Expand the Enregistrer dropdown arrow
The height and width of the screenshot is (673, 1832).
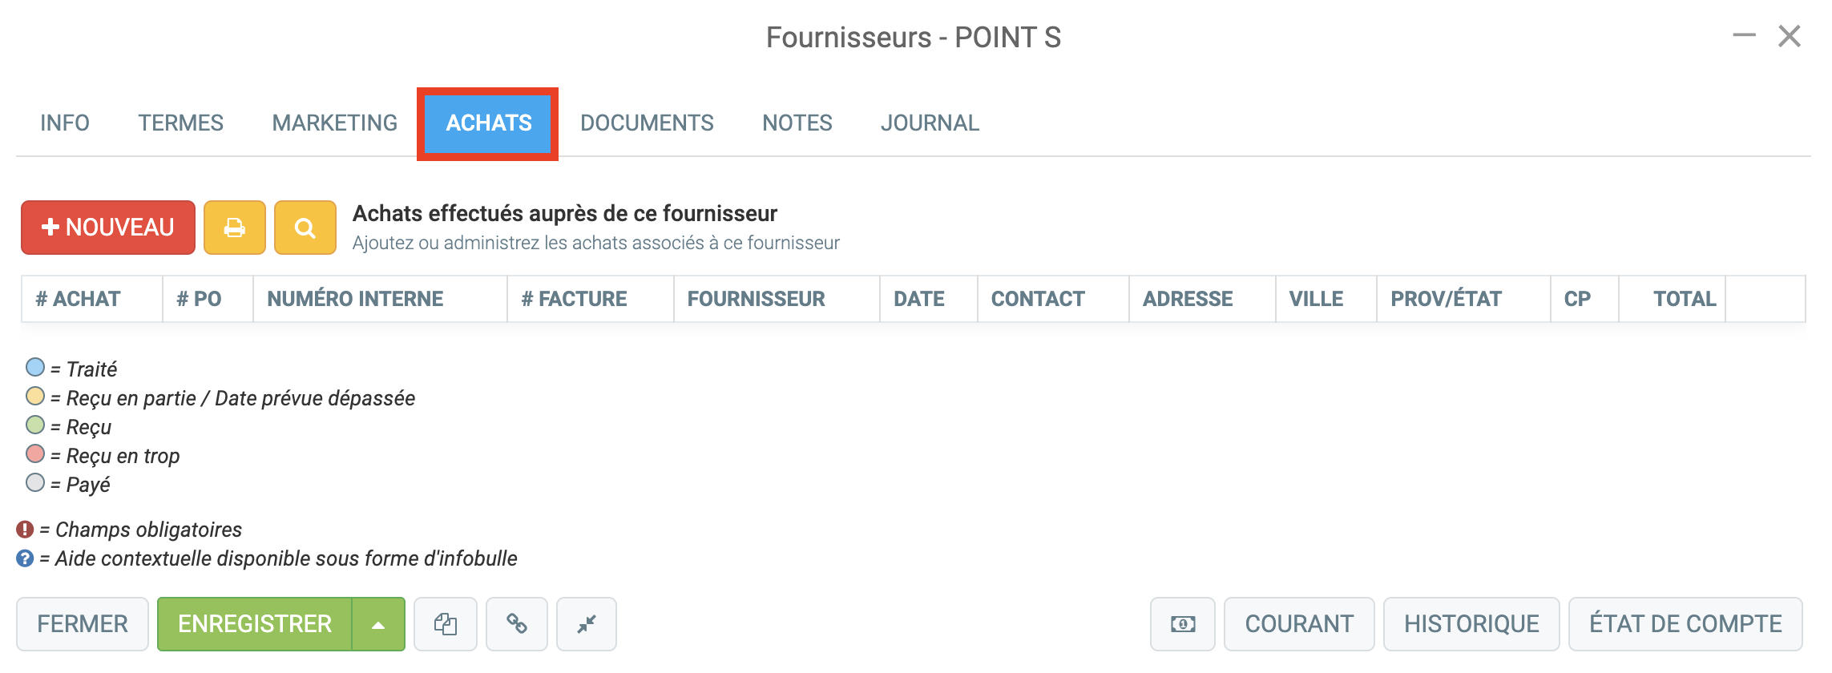(x=378, y=623)
